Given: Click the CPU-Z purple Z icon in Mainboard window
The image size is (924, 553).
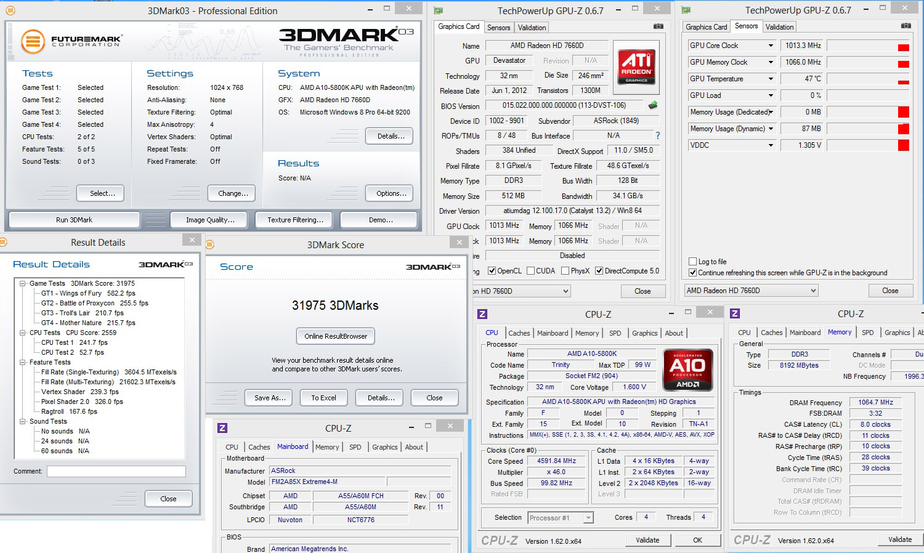Looking at the screenshot, I should (222, 427).
